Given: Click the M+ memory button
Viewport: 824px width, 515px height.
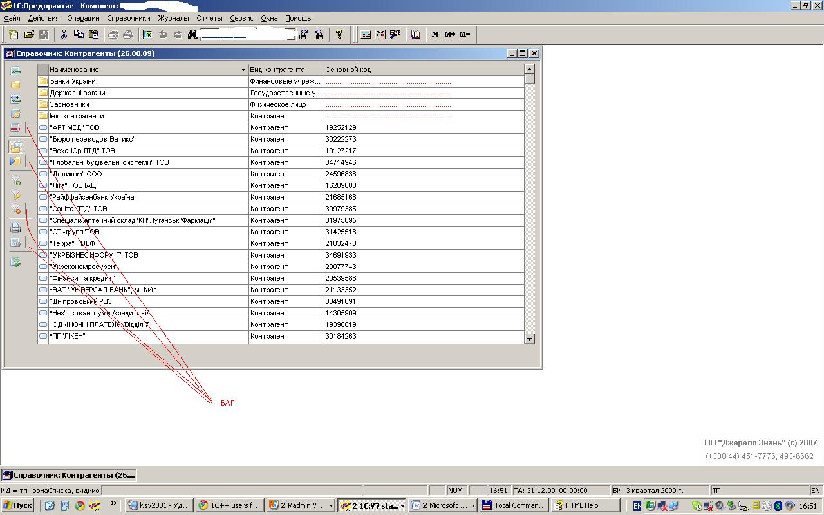Looking at the screenshot, I should [449, 35].
